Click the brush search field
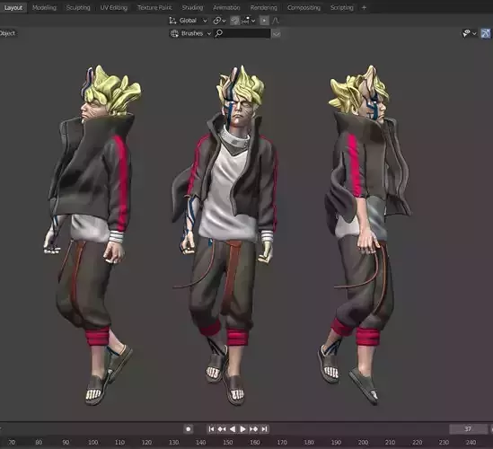 click(242, 33)
